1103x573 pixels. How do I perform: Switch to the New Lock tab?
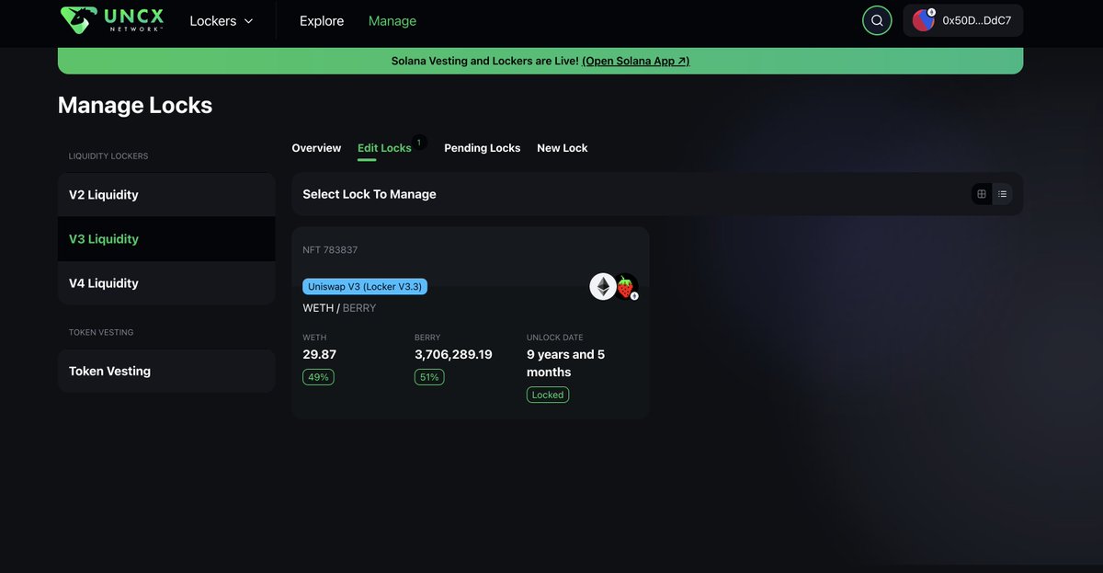point(562,147)
